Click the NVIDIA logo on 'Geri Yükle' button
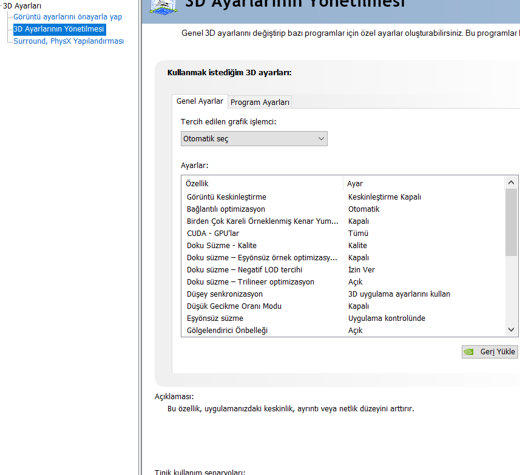 (x=469, y=352)
